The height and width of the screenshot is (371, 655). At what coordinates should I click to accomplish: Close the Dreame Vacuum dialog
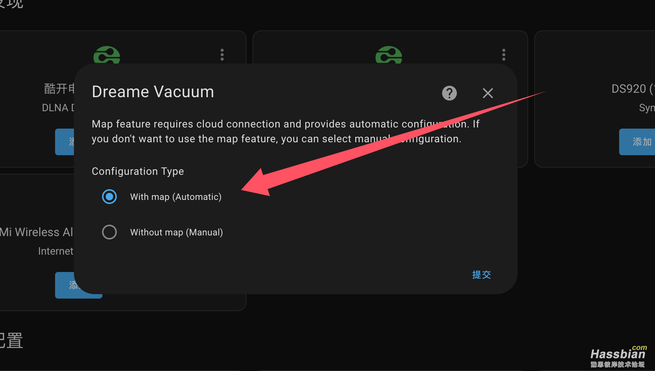(x=488, y=93)
